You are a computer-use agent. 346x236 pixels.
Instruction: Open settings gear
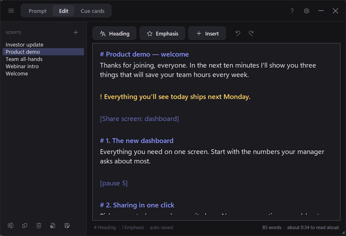pyautogui.click(x=306, y=11)
